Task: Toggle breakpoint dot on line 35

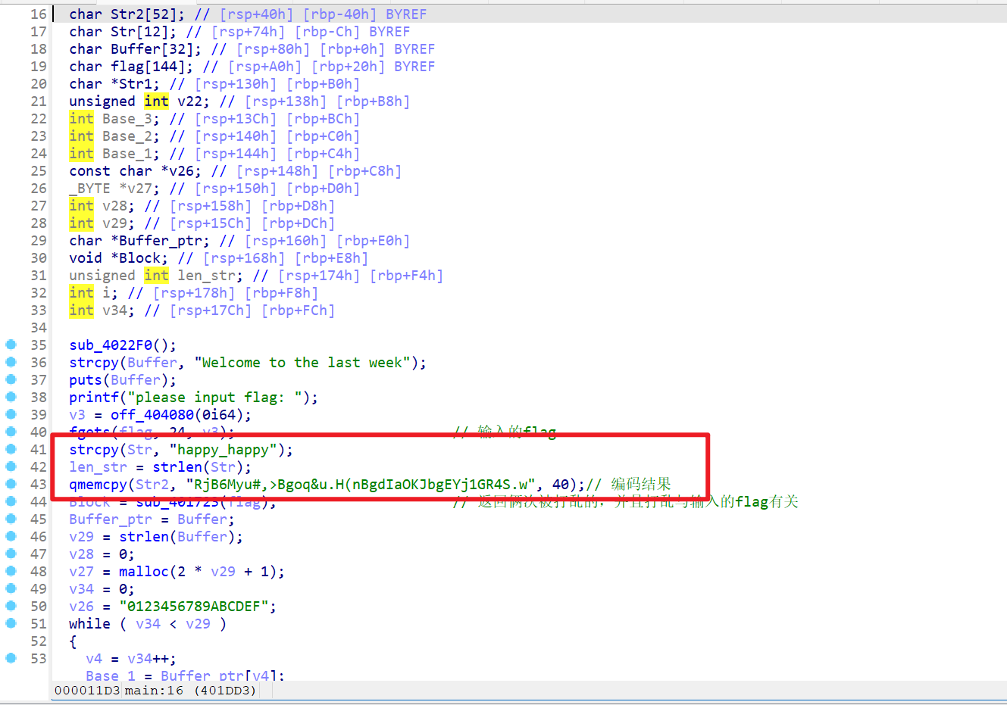Action: [x=11, y=345]
